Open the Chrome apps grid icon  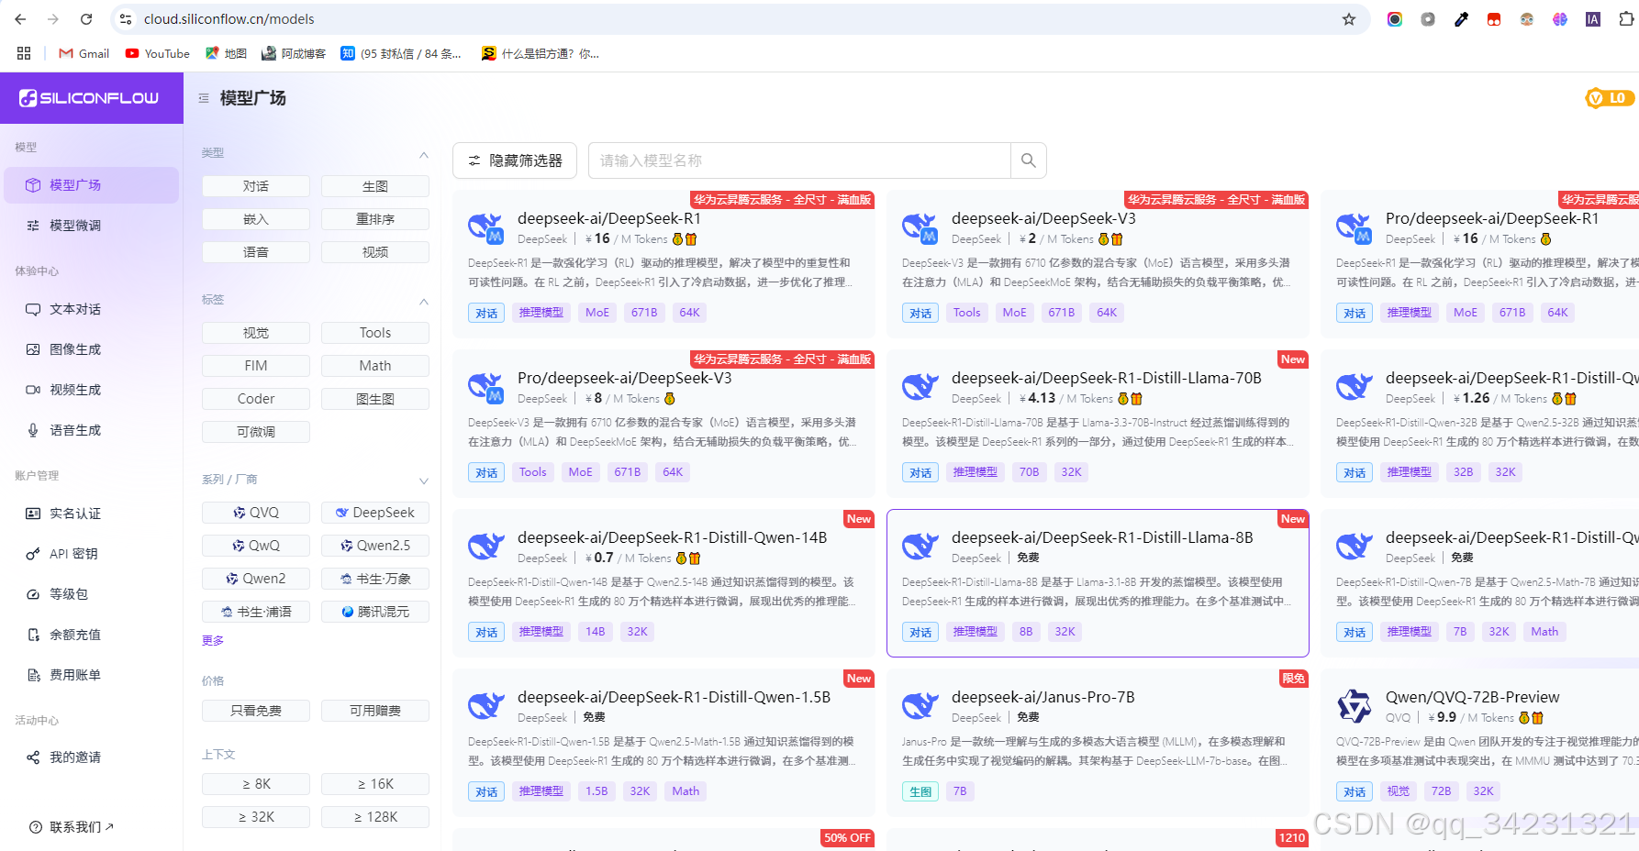(x=24, y=53)
